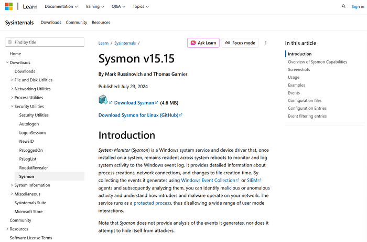Jump to Screenshots section
This screenshot has height=242, width=367.
[299, 70]
